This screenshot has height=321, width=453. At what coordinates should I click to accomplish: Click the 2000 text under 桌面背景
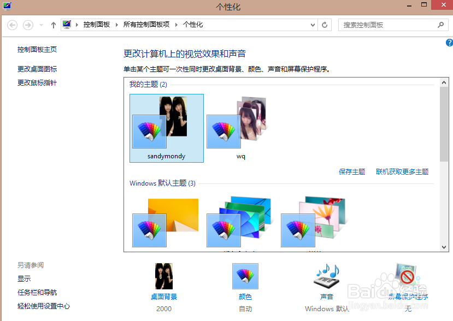[164, 309]
